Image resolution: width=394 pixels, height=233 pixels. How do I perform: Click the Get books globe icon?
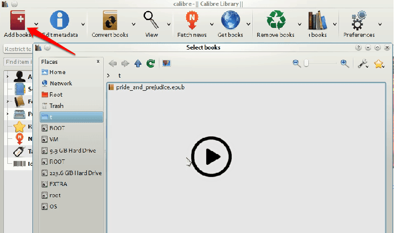(x=230, y=20)
